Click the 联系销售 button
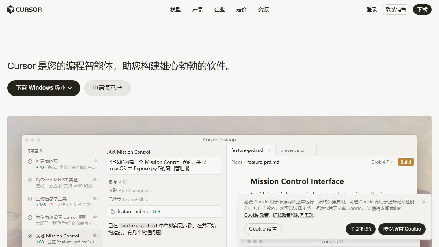 tap(396, 10)
